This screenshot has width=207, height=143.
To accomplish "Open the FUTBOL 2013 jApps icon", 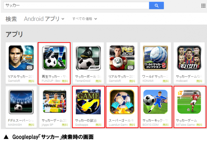I will pos(54,101).
